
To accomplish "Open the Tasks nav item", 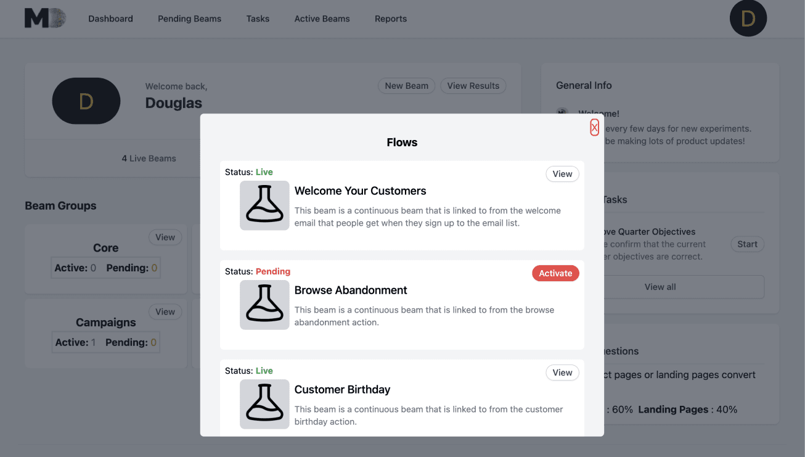I will click(x=258, y=19).
